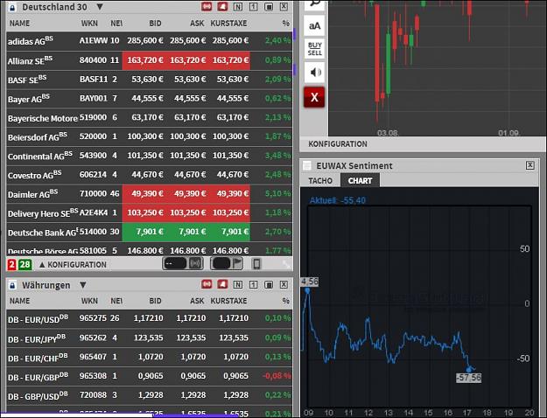The height and width of the screenshot is (418, 547).
Task: Click DB - EUR/CHF bid 1,0720
Action: [151, 357]
